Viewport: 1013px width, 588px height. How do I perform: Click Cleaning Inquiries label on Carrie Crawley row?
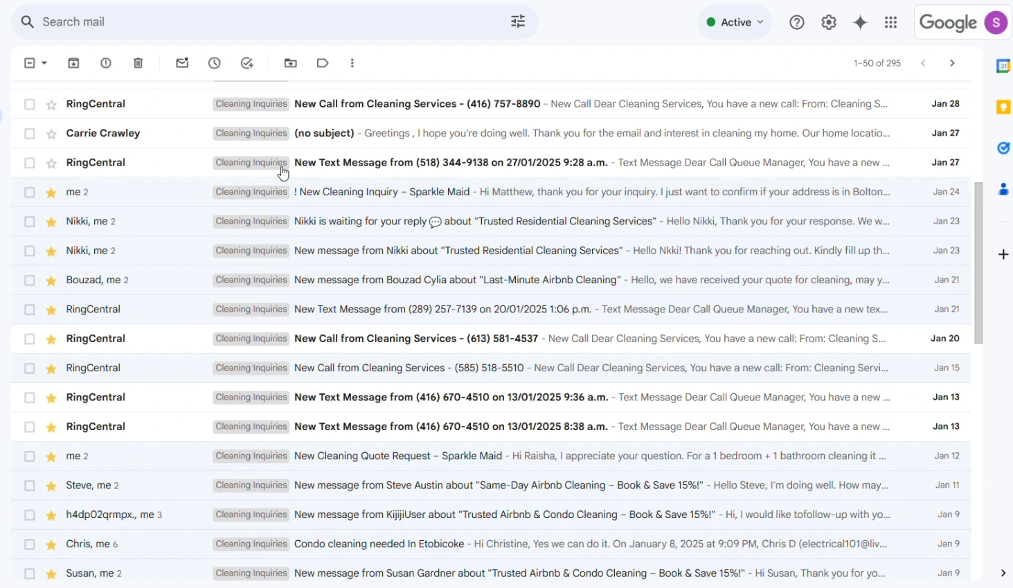point(251,134)
